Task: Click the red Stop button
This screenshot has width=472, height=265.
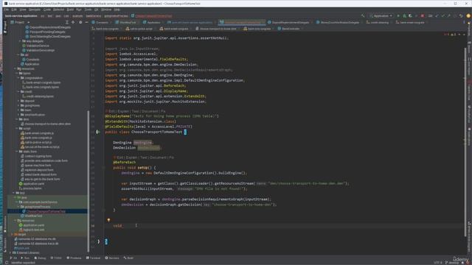Action: [x=423, y=16]
